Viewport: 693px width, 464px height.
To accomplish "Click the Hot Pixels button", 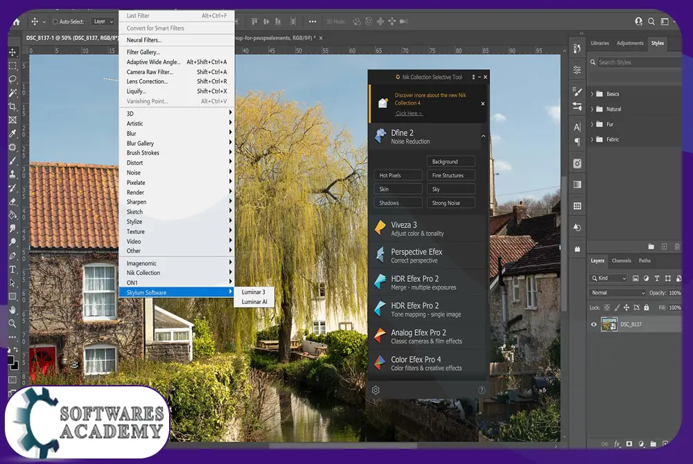I will pos(398,175).
